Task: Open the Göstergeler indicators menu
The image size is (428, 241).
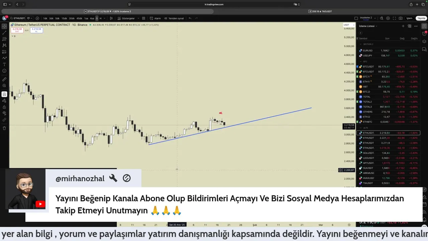Action: [x=126, y=18]
